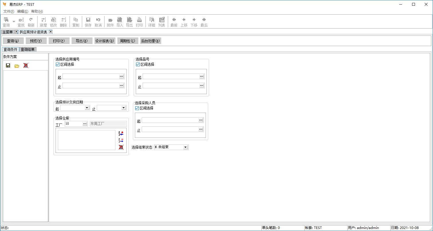Click the add warehouse icon
This screenshot has height=231, width=433.
pyautogui.click(x=121, y=134)
